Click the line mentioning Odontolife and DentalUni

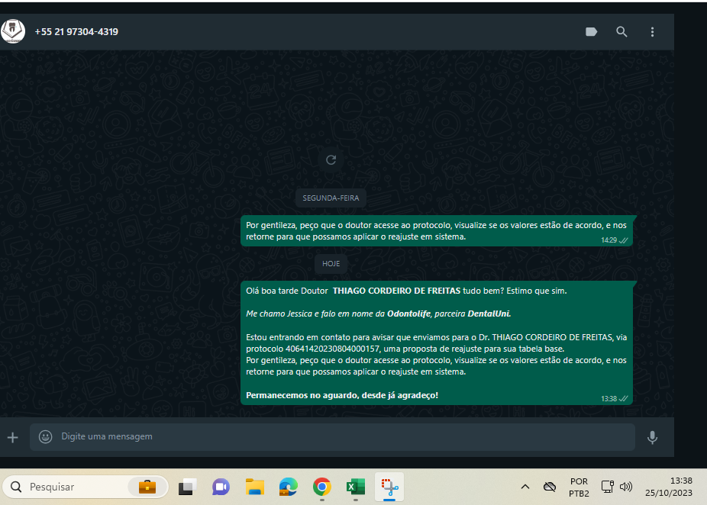(x=378, y=314)
